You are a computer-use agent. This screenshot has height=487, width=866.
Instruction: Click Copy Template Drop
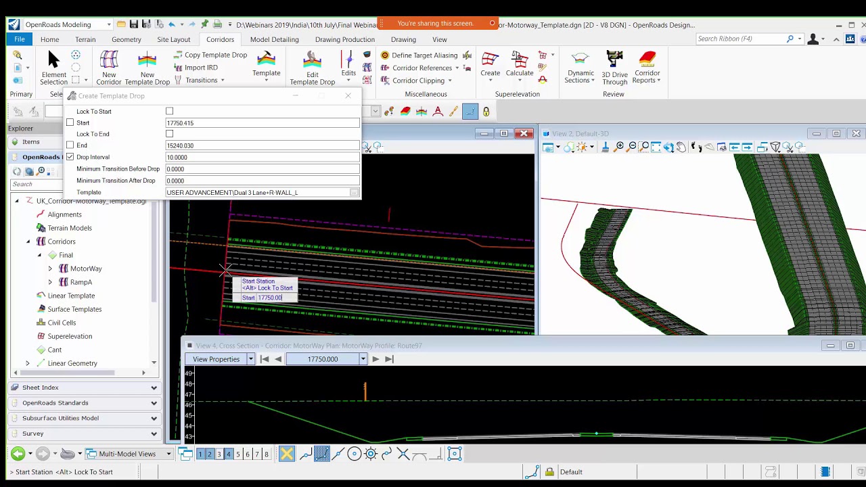[x=215, y=55]
